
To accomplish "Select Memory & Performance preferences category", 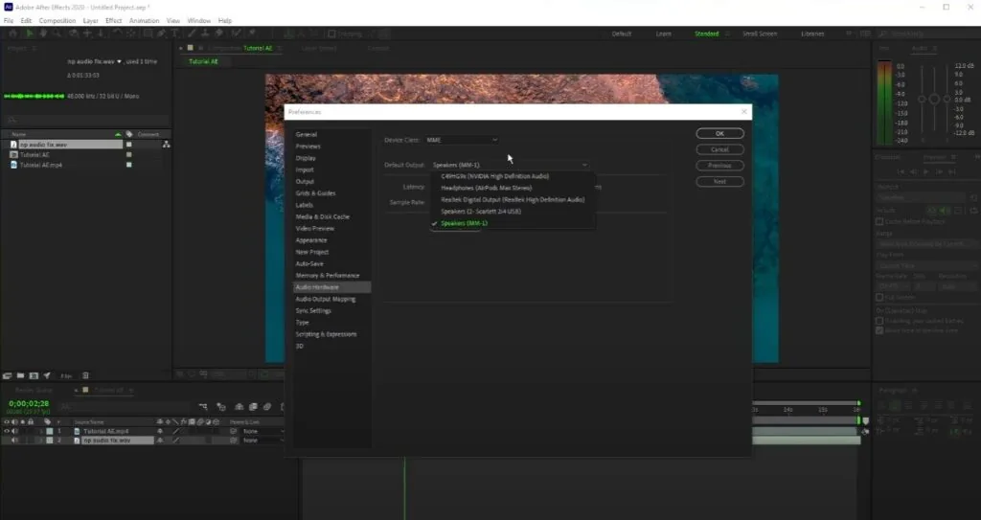I will click(x=328, y=276).
